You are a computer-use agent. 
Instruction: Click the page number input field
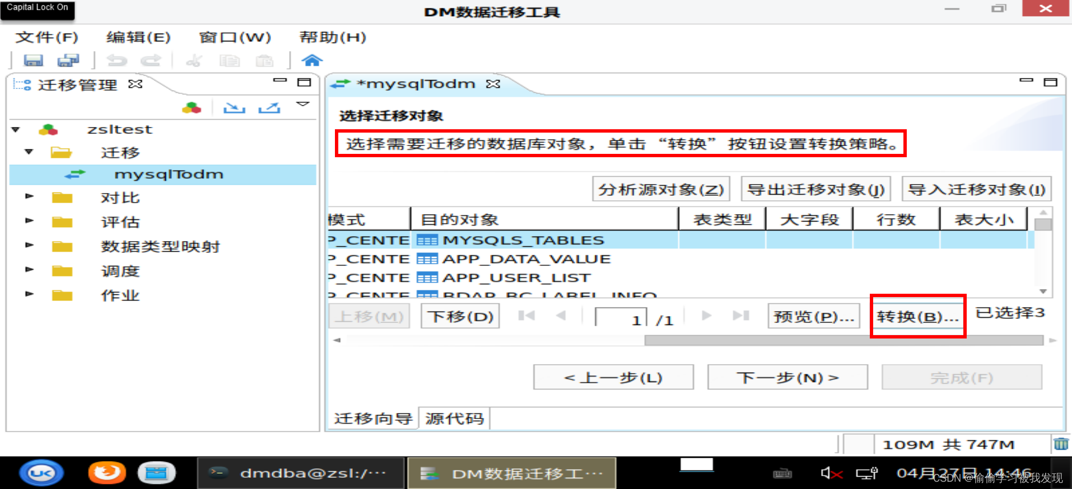tap(621, 318)
